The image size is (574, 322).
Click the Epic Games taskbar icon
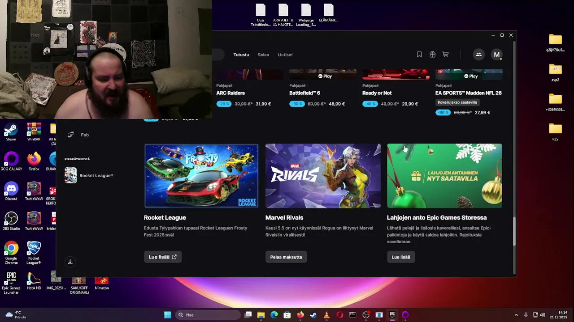[x=392, y=315]
